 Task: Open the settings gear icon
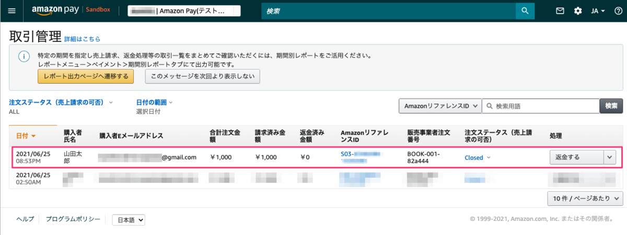point(578,11)
